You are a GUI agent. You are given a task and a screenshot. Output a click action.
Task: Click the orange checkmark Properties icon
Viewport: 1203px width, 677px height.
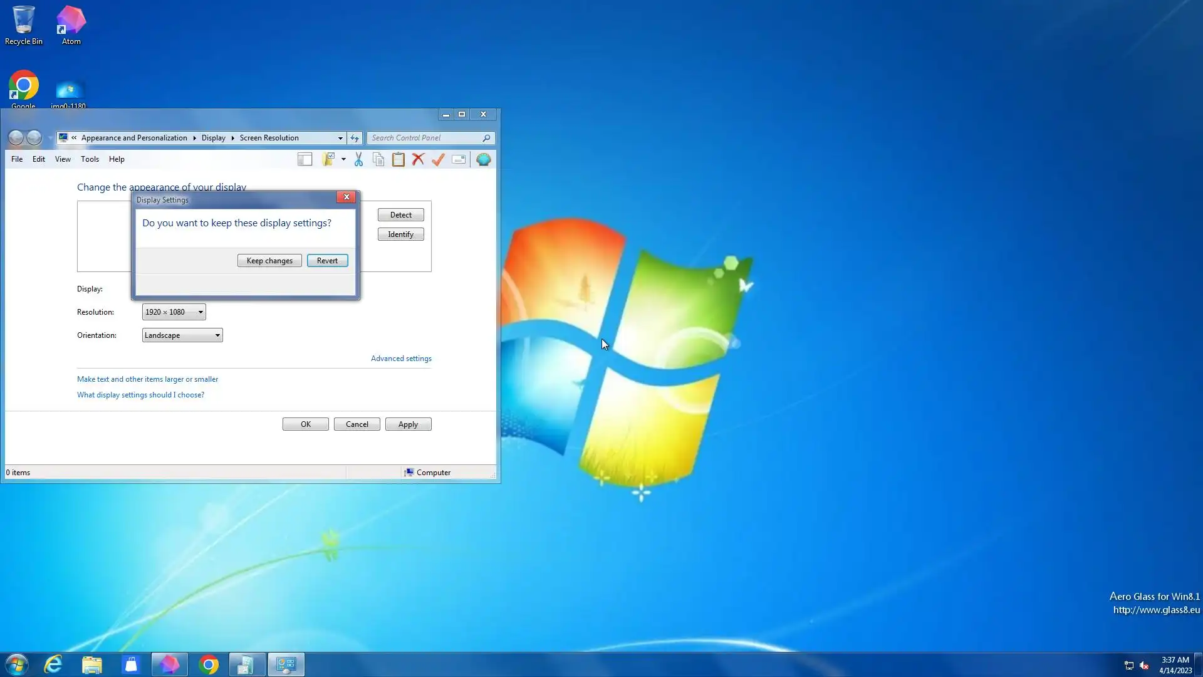click(x=438, y=160)
